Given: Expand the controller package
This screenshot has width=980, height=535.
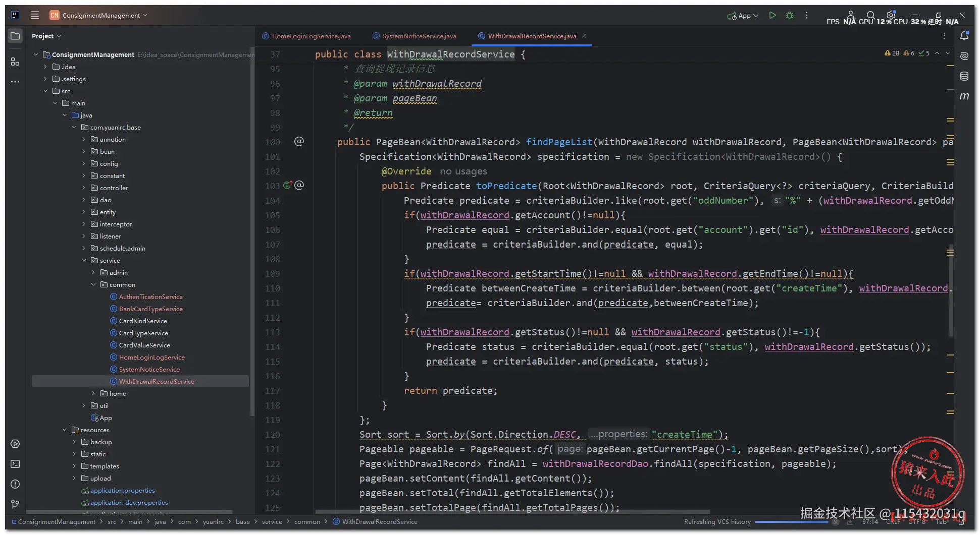Looking at the screenshot, I should (x=84, y=188).
